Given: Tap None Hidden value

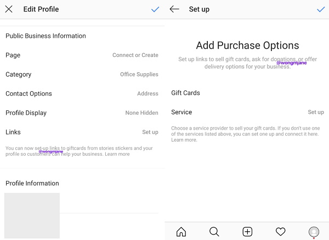Looking at the screenshot, I should 142,113.
